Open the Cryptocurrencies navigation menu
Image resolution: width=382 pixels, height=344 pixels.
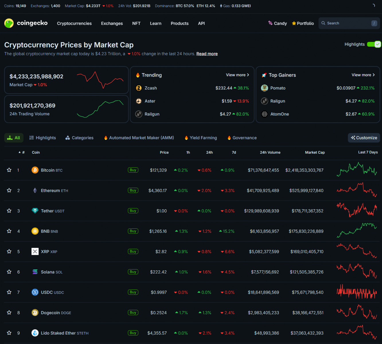[x=74, y=24]
